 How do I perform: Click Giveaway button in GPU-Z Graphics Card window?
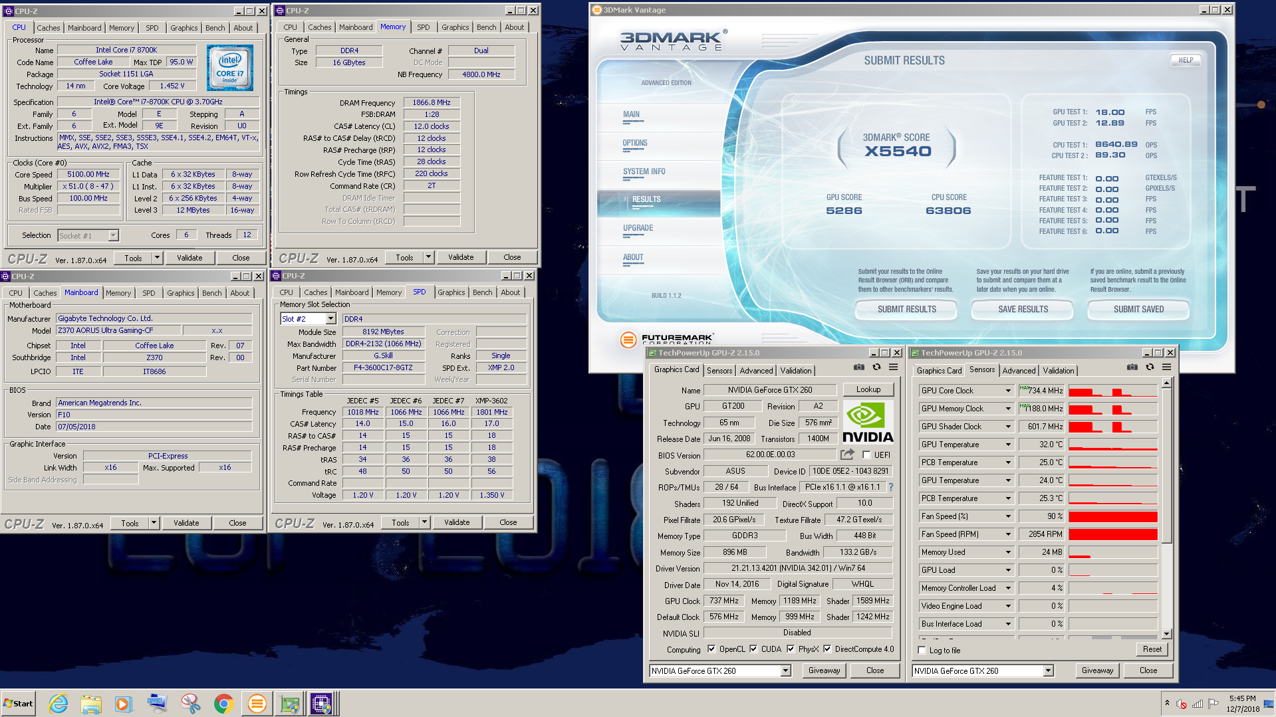(x=824, y=670)
